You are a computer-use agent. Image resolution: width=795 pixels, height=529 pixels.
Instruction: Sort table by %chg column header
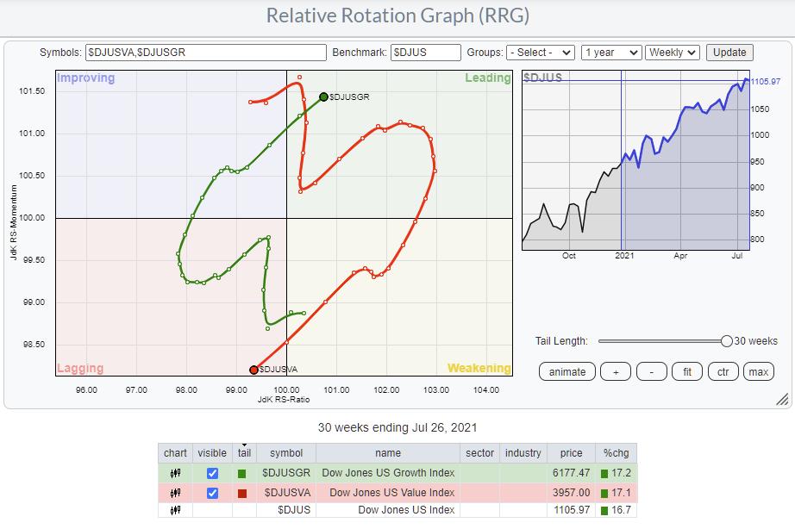(614, 453)
